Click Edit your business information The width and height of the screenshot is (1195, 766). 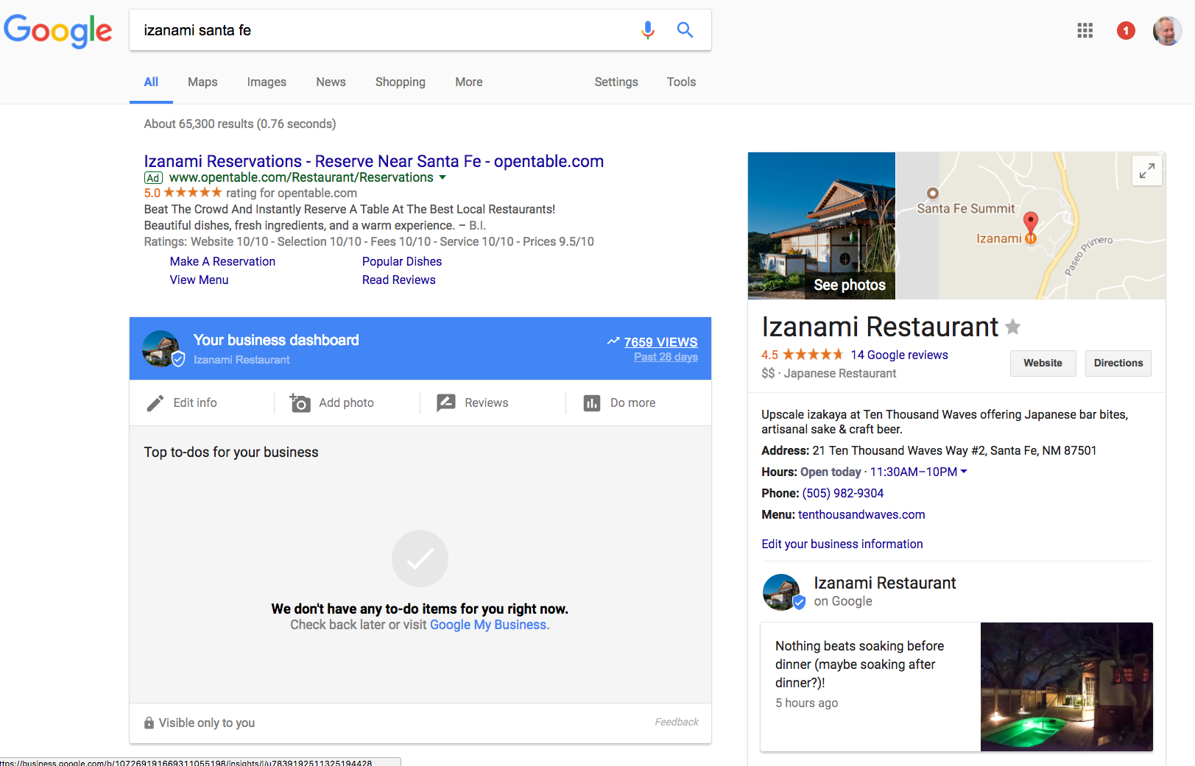[842, 544]
